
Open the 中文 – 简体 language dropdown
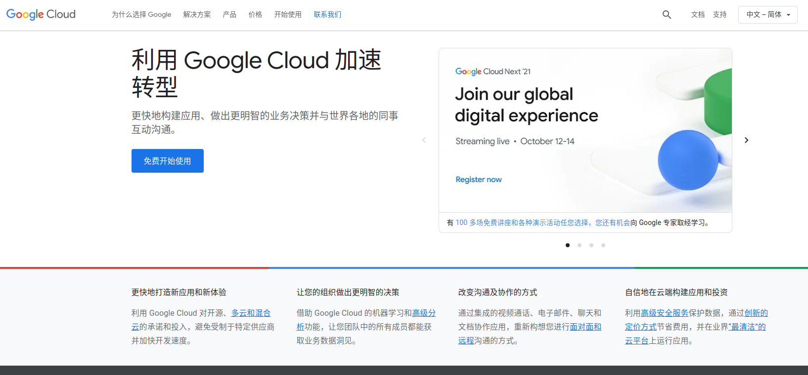[x=767, y=15]
